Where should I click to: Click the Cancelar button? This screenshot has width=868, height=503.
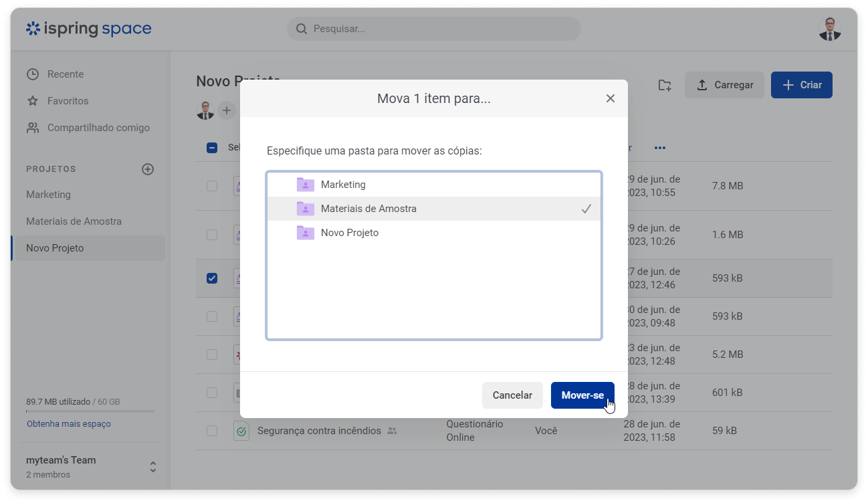(x=512, y=395)
